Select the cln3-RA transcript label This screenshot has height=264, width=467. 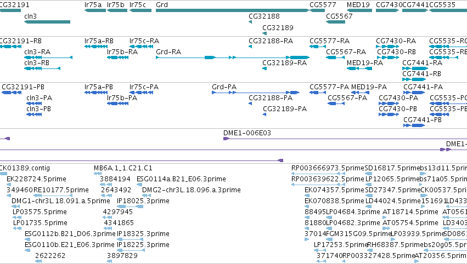(x=37, y=51)
